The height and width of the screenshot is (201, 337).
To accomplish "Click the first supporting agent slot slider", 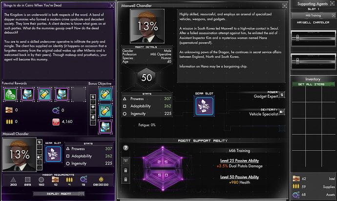I will click(x=297, y=38).
